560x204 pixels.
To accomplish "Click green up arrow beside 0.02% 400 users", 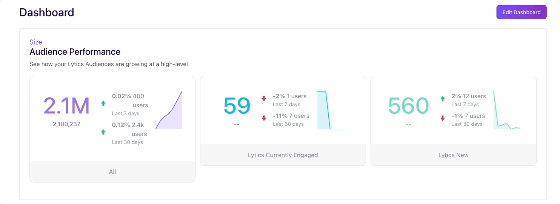I will coord(103,103).
